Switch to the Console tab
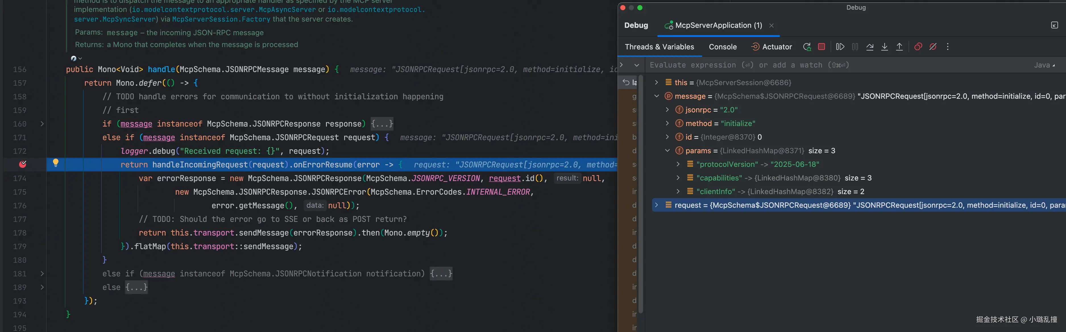 pos(723,47)
